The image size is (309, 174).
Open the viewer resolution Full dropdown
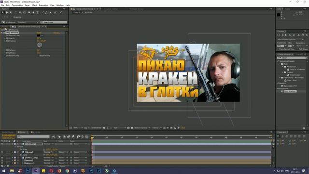tap(120, 128)
